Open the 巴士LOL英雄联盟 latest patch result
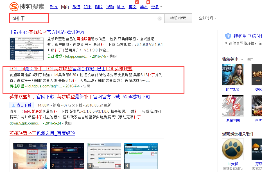The height and width of the screenshot is (172, 262). (x=71, y=69)
